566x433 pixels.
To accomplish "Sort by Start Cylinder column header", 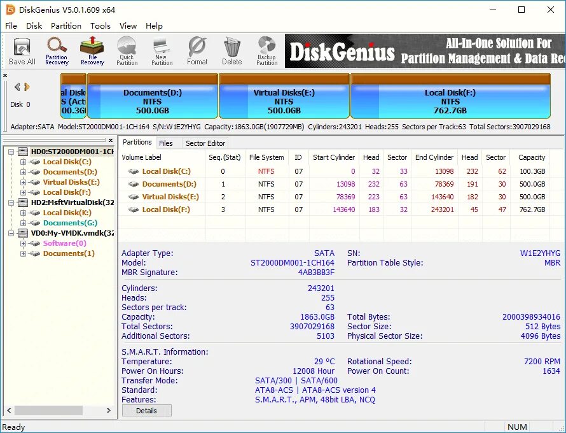I will pyautogui.click(x=334, y=157).
